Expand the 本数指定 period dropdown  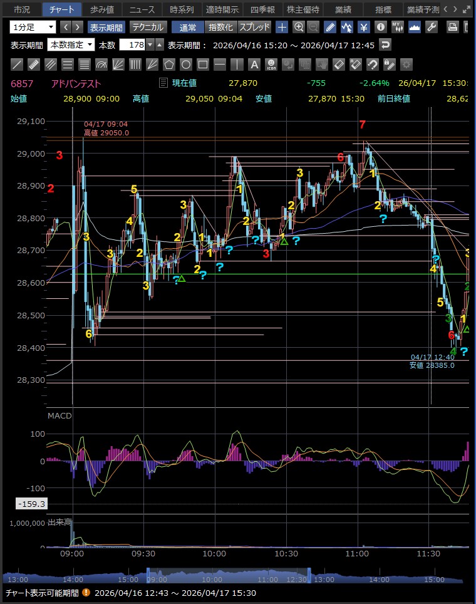click(71, 44)
